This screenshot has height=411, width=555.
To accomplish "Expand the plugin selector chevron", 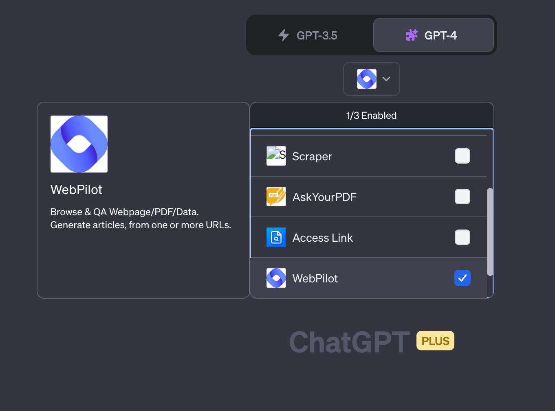I will 386,79.
